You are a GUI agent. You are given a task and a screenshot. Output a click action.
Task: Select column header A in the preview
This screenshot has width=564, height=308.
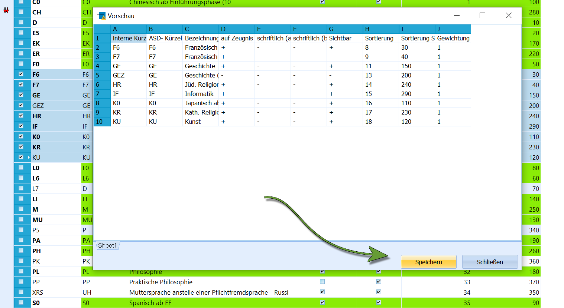pyautogui.click(x=129, y=29)
